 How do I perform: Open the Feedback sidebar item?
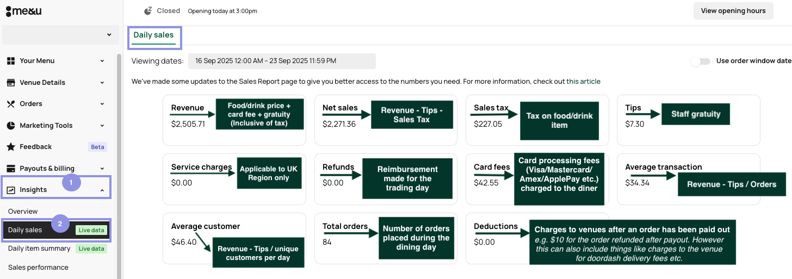(x=57, y=147)
